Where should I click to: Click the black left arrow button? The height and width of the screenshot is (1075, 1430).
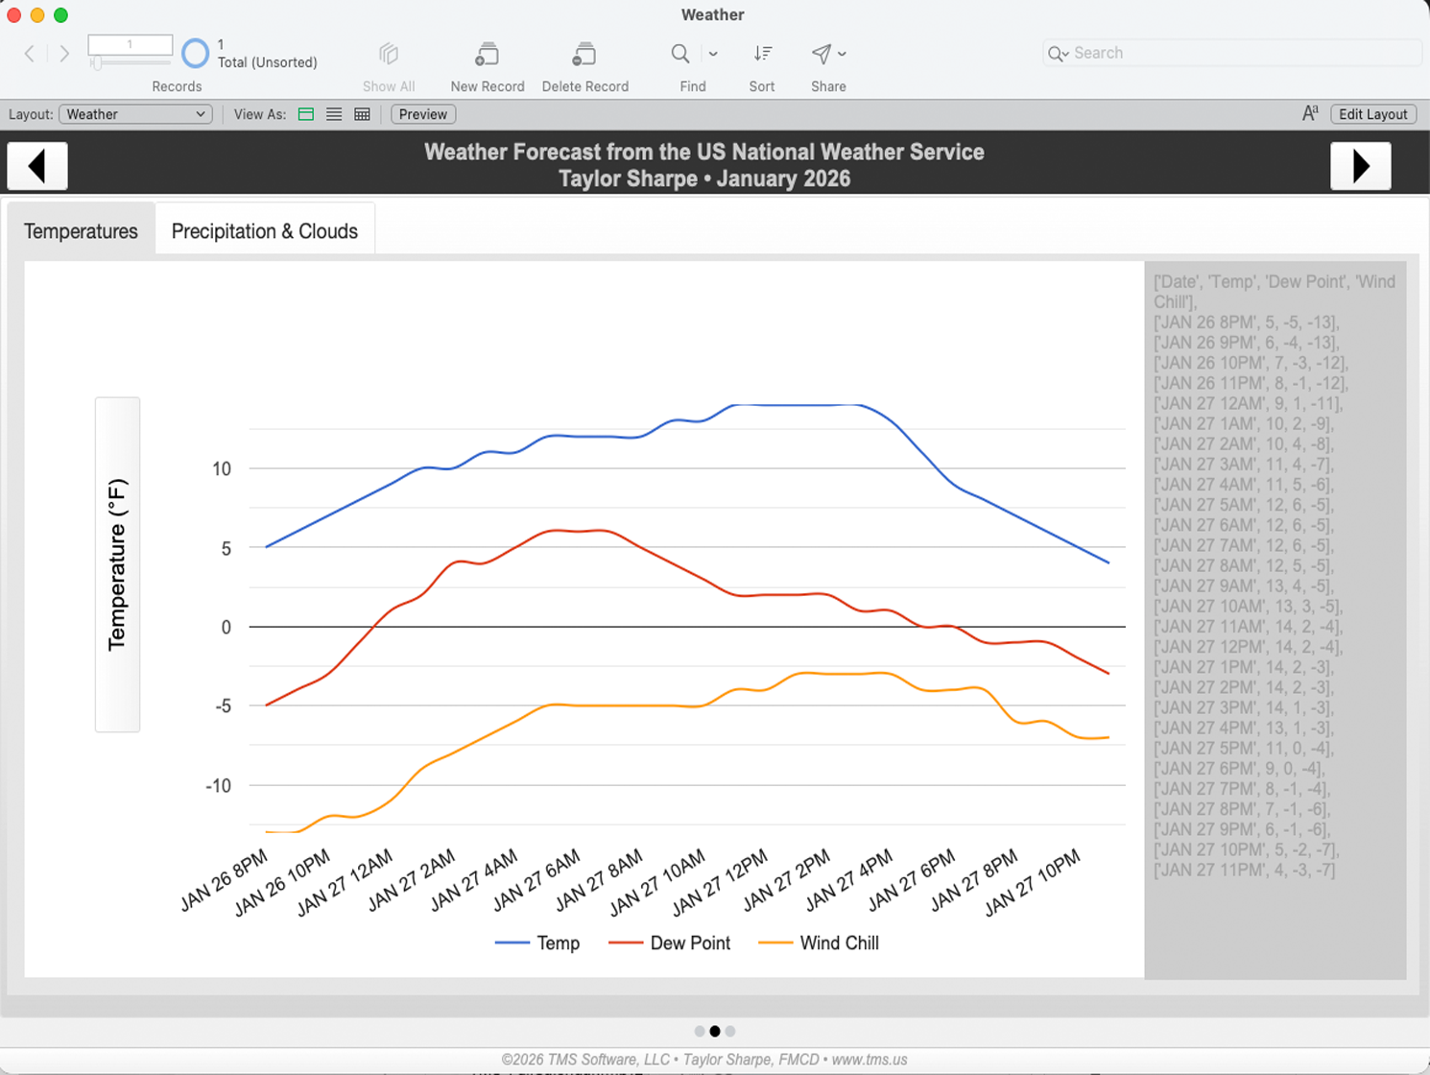pos(37,166)
